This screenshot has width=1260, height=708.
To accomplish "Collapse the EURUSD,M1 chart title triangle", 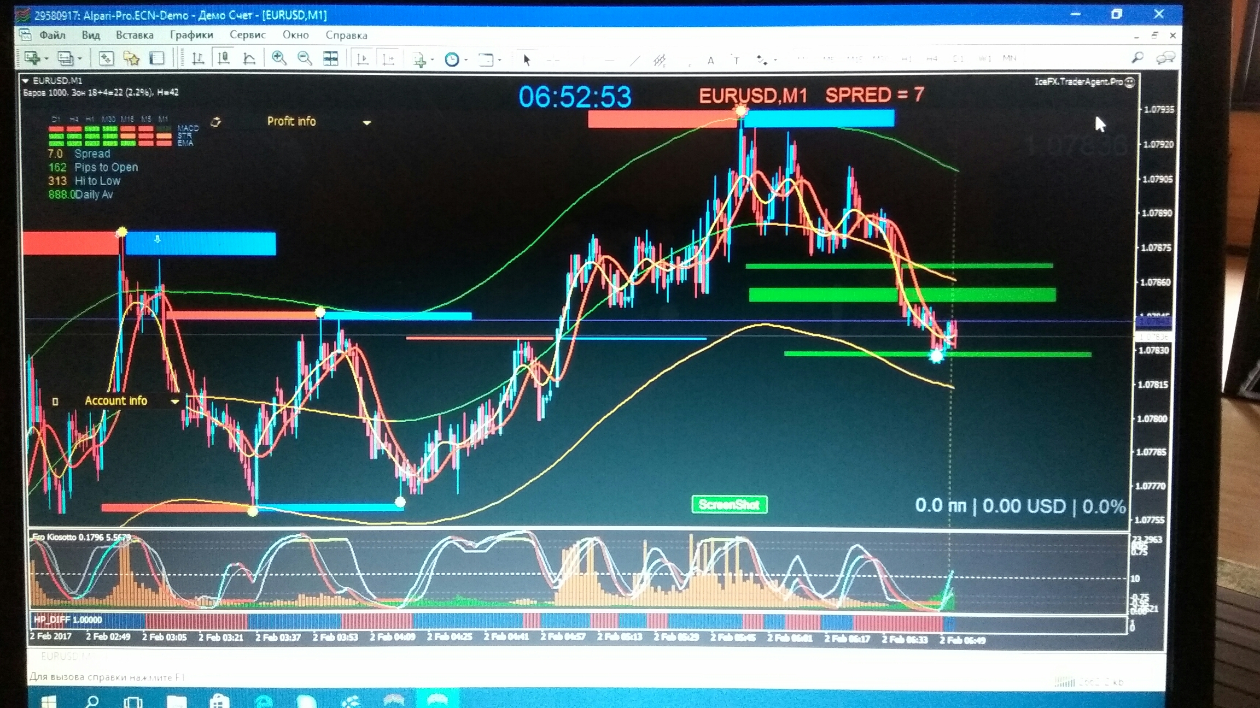I will 25,81.
